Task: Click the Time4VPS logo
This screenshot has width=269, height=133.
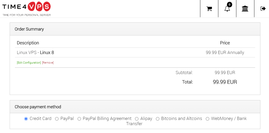Action: [x=26, y=7]
